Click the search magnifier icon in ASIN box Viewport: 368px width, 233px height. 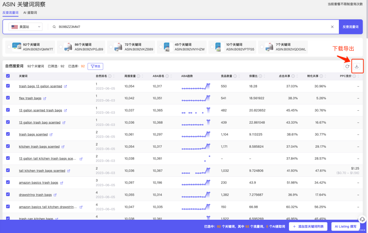(x=54, y=27)
